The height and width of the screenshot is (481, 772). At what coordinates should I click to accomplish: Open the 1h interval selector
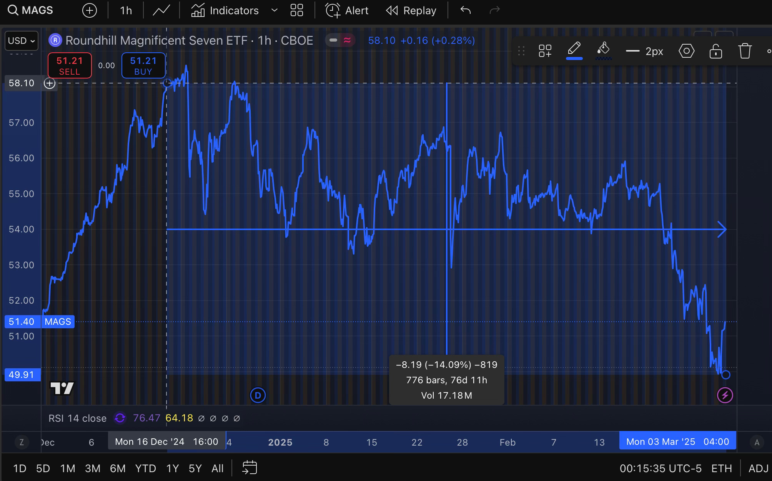tap(126, 10)
